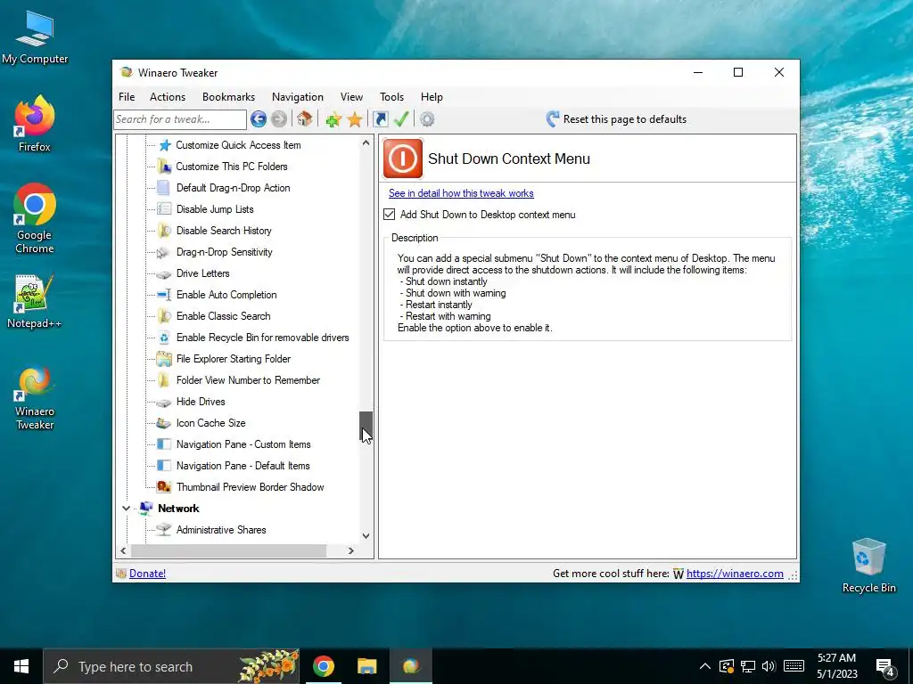Open the Actions menu
Viewport: 913px width, 684px height.
coord(168,97)
